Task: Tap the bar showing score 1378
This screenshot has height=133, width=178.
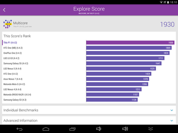Action: pos(118,79)
